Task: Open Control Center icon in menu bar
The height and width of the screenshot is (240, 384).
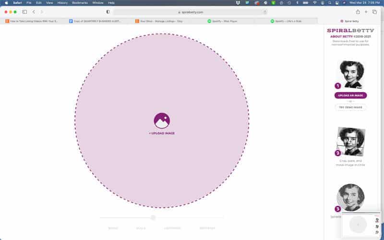Action: [x=337, y=3]
